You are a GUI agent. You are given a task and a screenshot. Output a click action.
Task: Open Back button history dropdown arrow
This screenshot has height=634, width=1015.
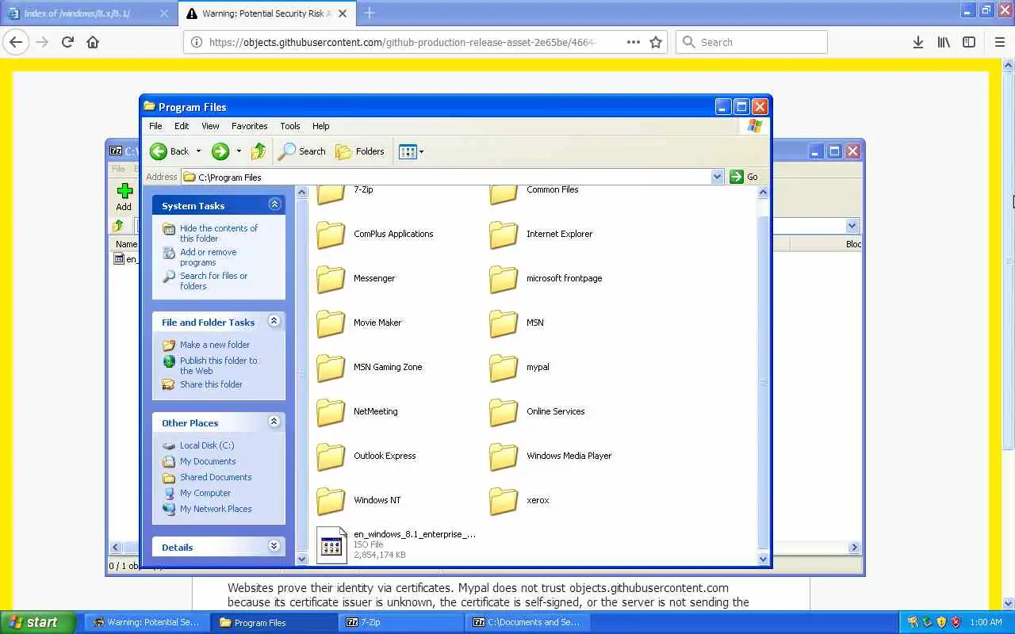click(198, 151)
